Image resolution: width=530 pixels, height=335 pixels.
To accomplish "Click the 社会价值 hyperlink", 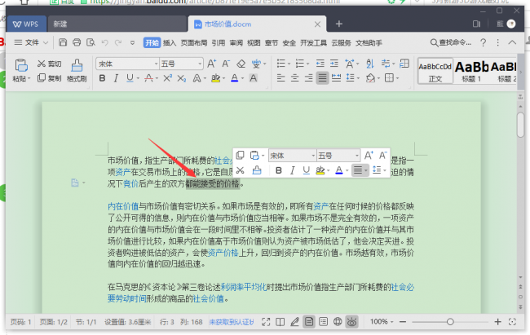I will point(208,299).
